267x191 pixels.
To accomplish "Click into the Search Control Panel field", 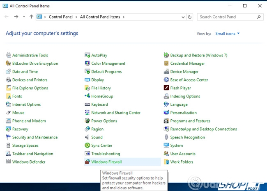I will [x=227, y=17].
